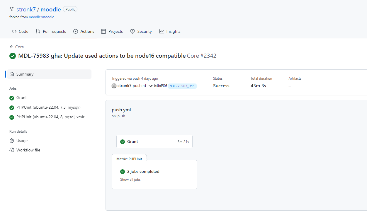Click the 3m 21s Grunt duration
Viewport: 367px width, 215px height.
point(183,141)
